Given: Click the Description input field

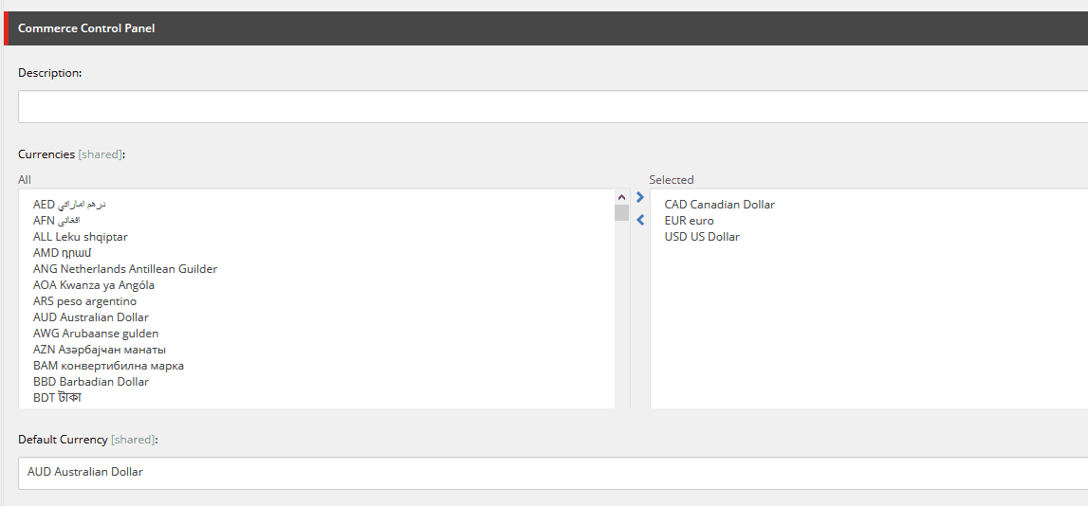Looking at the screenshot, I should pyautogui.click(x=553, y=107).
